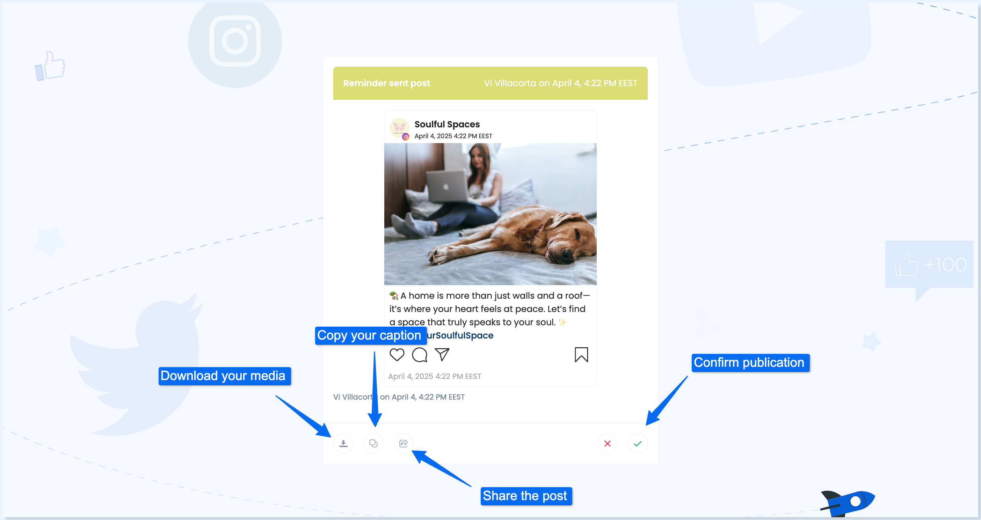Send the post via paper plane icon
Image resolution: width=981 pixels, height=520 pixels.
pyautogui.click(x=442, y=355)
